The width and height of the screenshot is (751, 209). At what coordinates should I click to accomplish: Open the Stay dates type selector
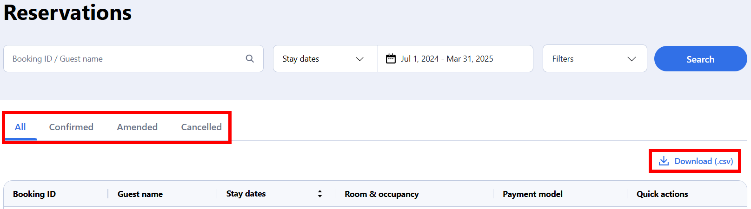tap(326, 58)
